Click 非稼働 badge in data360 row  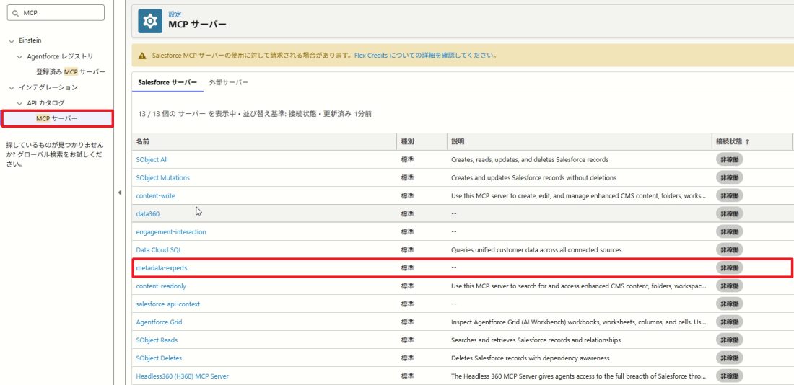point(729,213)
